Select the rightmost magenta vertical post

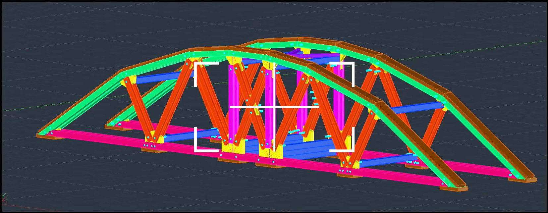pyautogui.click(x=339, y=96)
